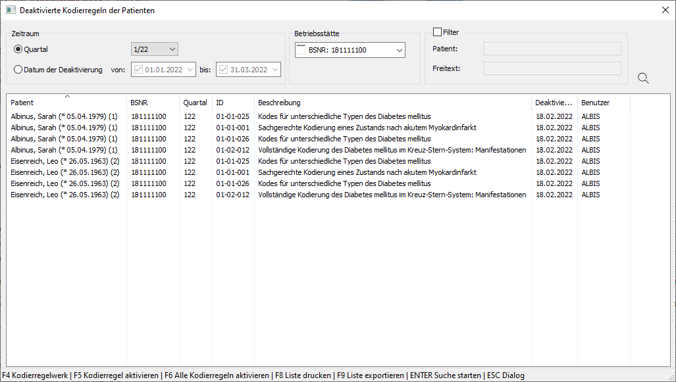
Task: Select Eisenreich, Leo row with ID 01-01-025
Action: [x=318, y=161]
